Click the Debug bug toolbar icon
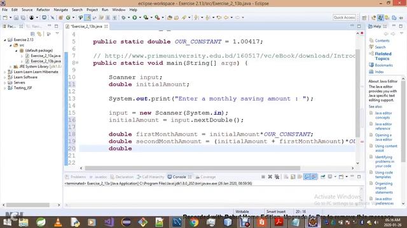This screenshot has height=228, width=407. pyautogui.click(x=123, y=18)
